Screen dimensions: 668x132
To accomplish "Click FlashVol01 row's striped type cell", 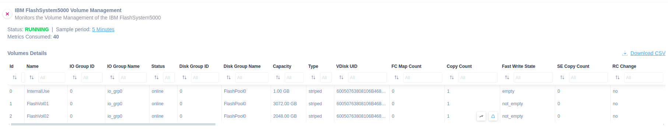I will [320, 104].
